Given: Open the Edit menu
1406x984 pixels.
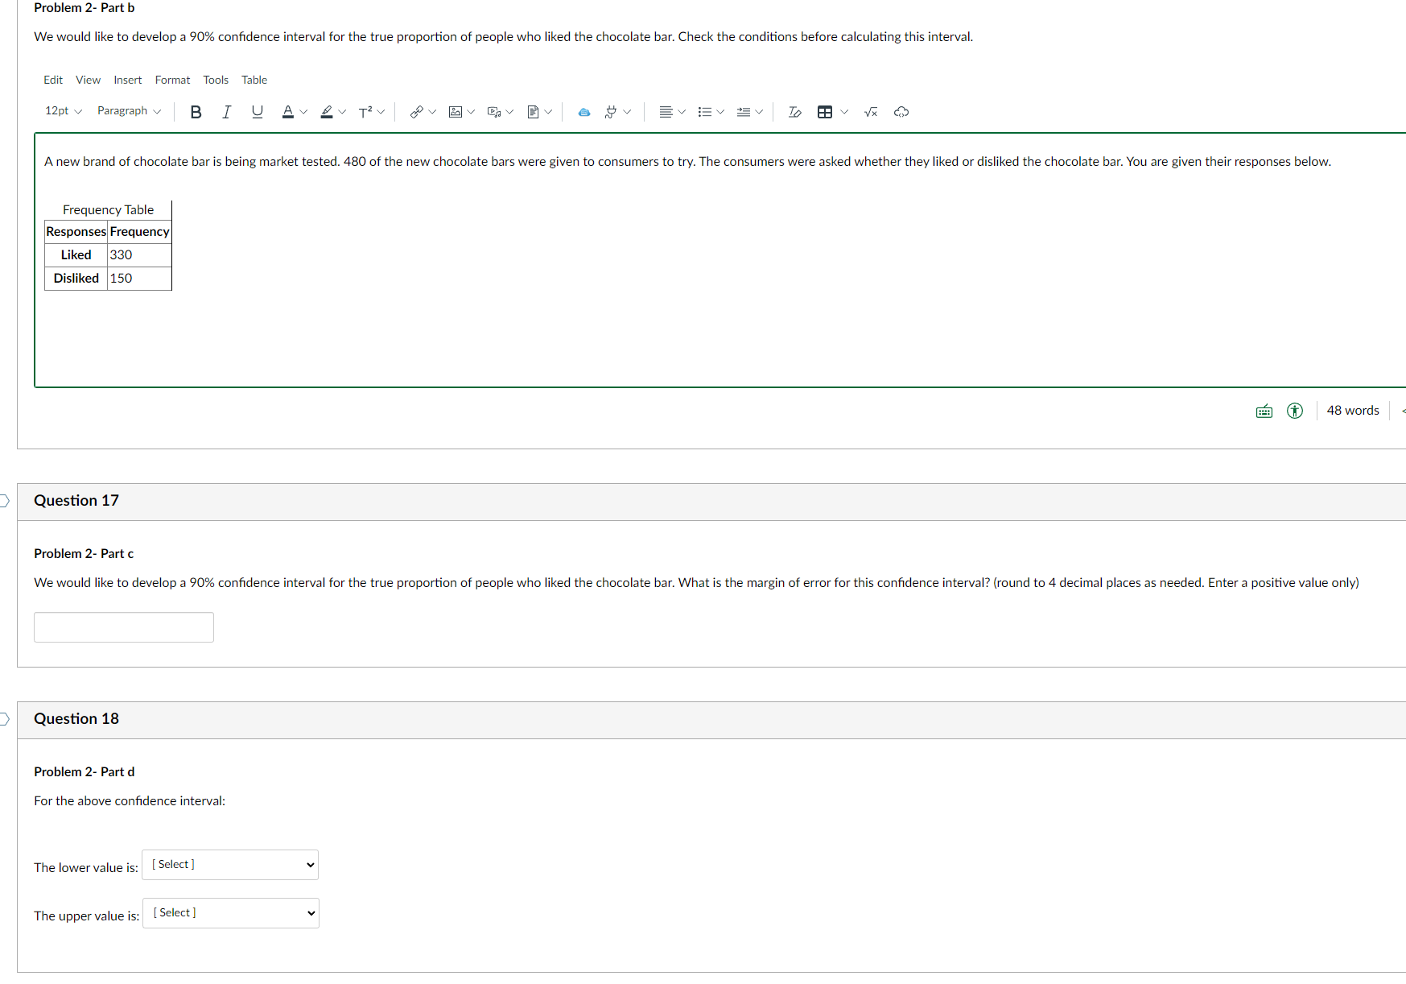Looking at the screenshot, I should point(53,80).
